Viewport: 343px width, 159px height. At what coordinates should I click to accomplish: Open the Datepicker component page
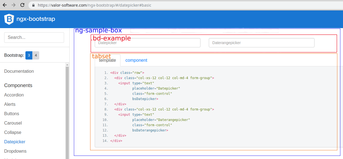point(15,142)
